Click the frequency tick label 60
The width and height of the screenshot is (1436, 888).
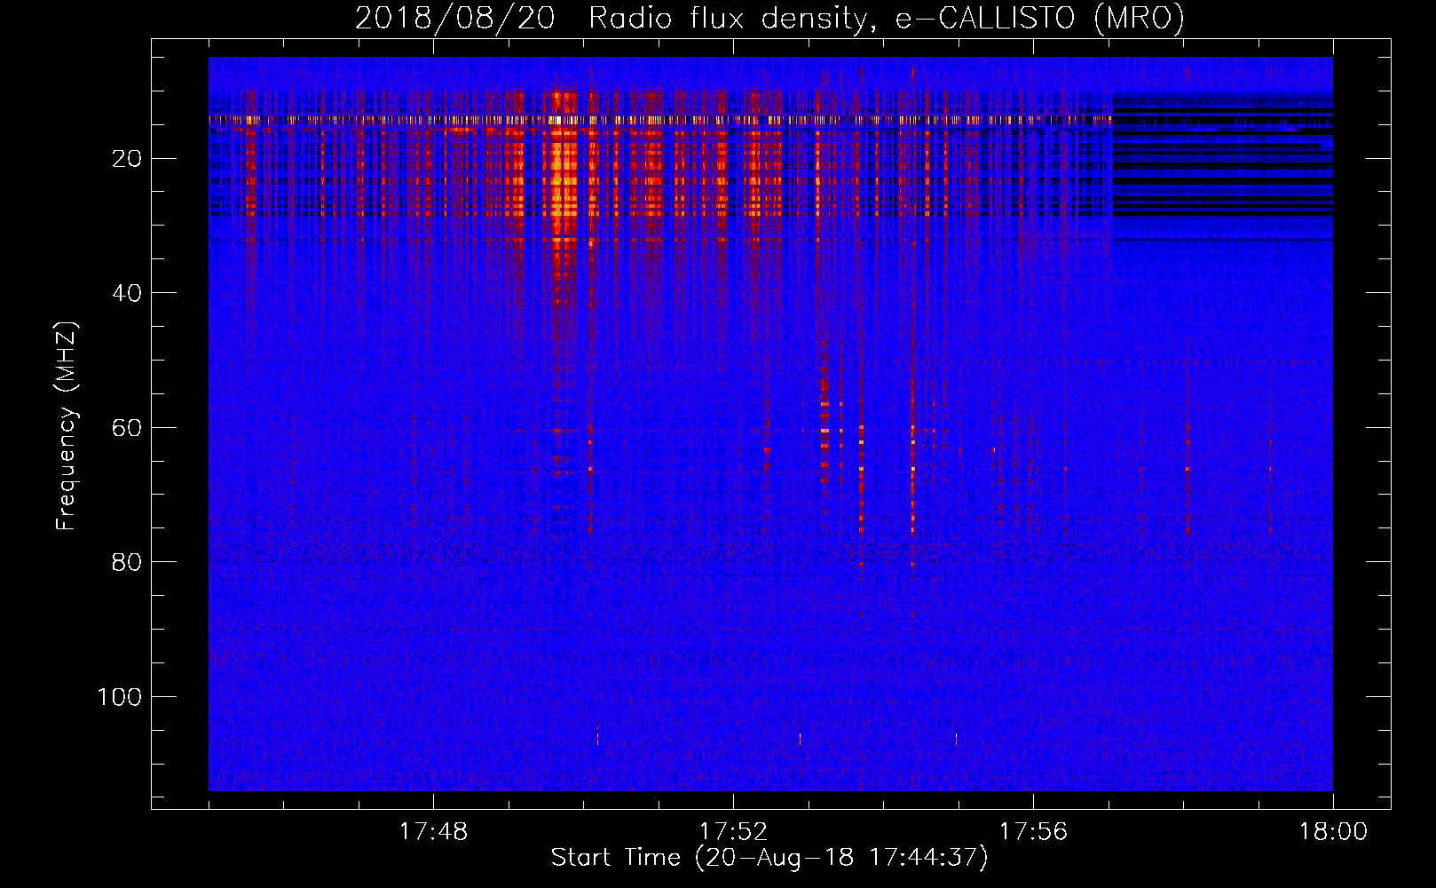click(127, 428)
